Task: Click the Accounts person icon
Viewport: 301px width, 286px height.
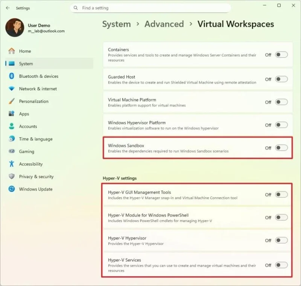Action: click(12, 126)
